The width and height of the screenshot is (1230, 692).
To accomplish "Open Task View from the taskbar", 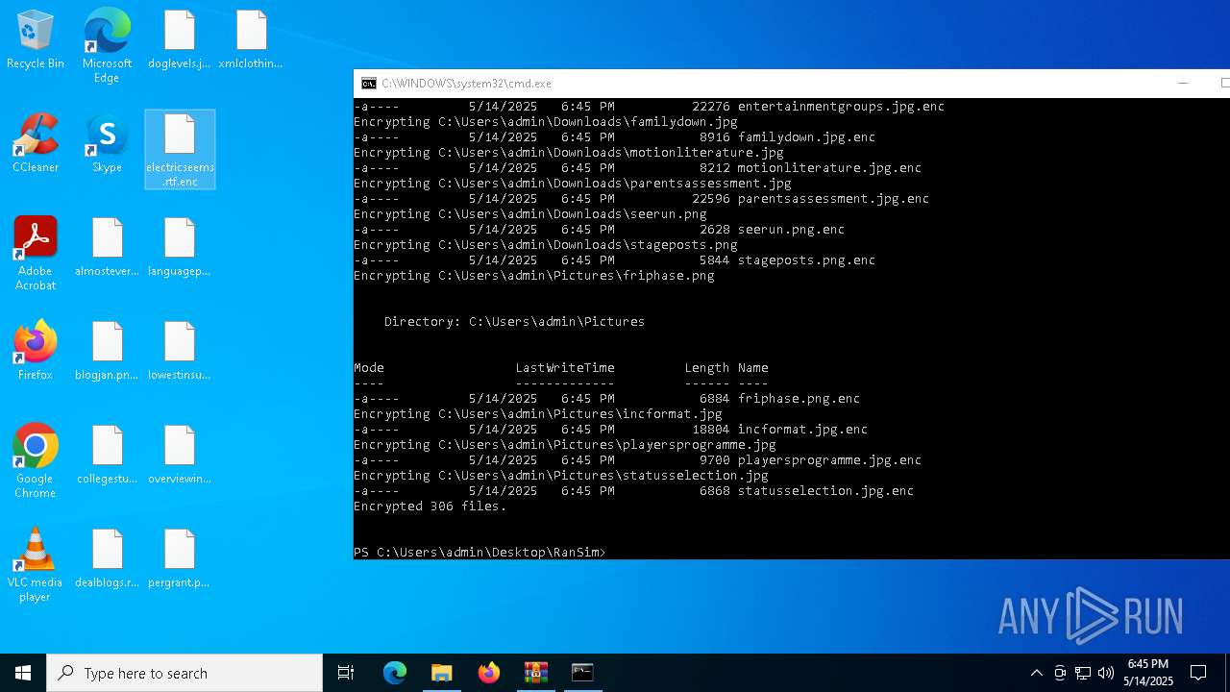I will tap(346, 673).
